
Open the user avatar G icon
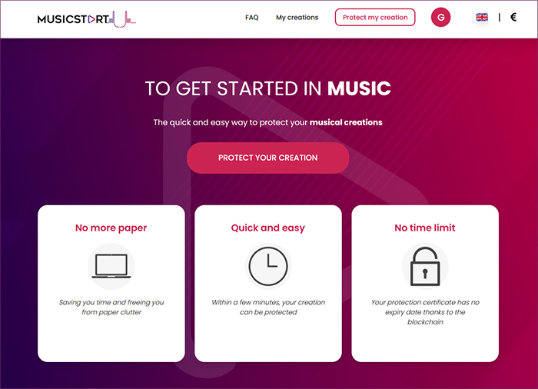[440, 17]
